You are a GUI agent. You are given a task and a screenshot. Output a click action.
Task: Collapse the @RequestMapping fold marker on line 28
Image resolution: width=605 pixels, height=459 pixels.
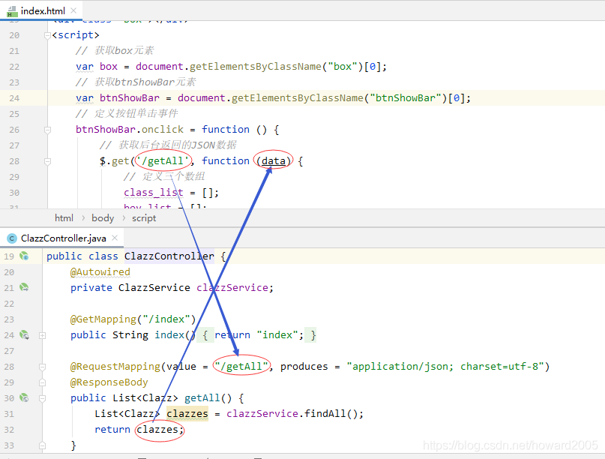pyautogui.click(x=42, y=366)
